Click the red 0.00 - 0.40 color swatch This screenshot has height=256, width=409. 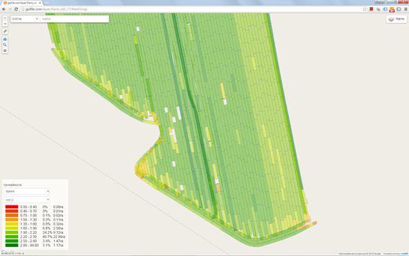coord(12,207)
